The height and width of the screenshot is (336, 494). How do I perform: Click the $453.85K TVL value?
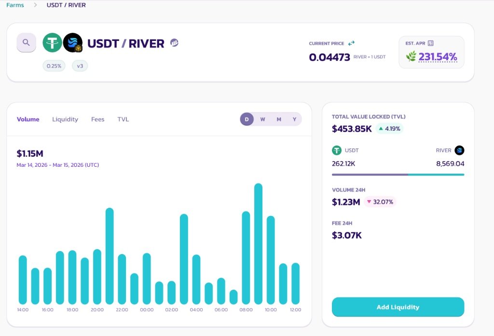tap(352, 129)
